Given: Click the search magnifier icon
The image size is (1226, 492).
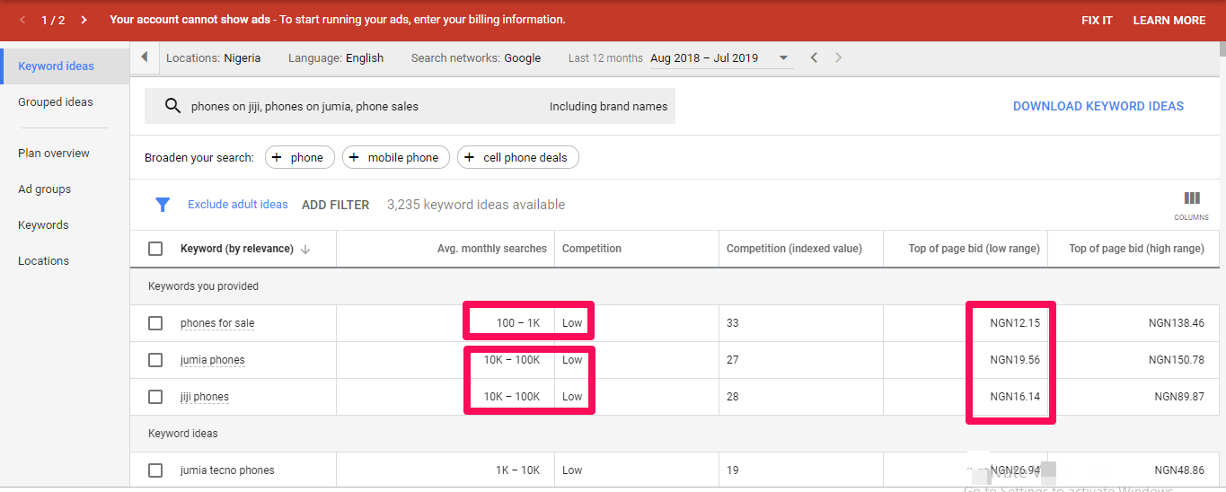Looking at the screenshot, I should (x=173, y=106).
